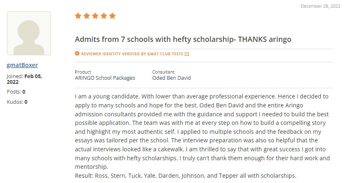This screenshot has height=183, width=344.
Task: Click the review title about 7 schools
Action: (x=183, y=39)
